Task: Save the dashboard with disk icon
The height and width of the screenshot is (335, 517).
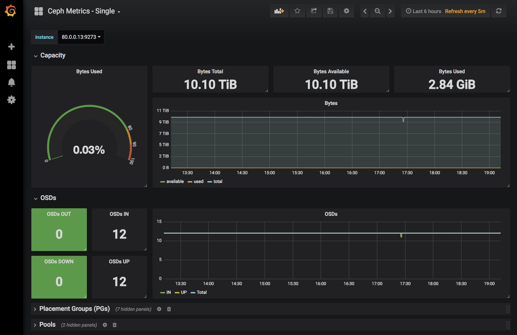Action: (330, 11)
